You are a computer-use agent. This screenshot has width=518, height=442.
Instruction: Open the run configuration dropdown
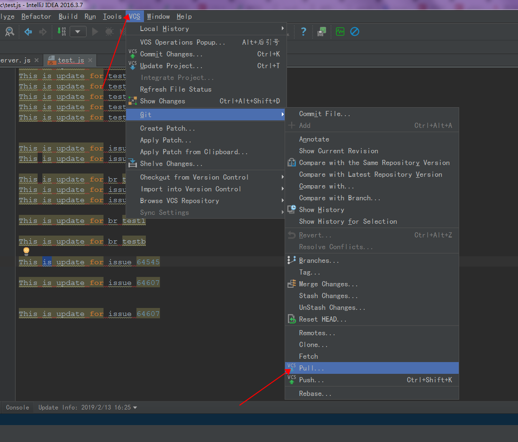[x=78, y=32]
